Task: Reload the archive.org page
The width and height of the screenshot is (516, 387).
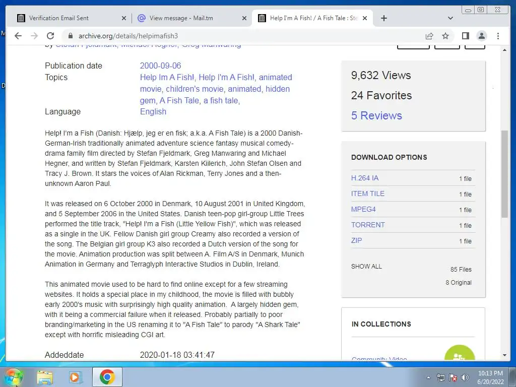Action: tap(50, 36)
